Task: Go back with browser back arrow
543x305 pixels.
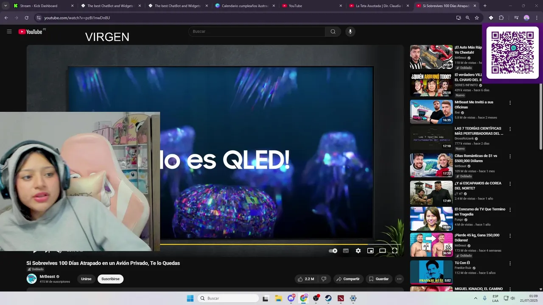Action: coord(6,18)
